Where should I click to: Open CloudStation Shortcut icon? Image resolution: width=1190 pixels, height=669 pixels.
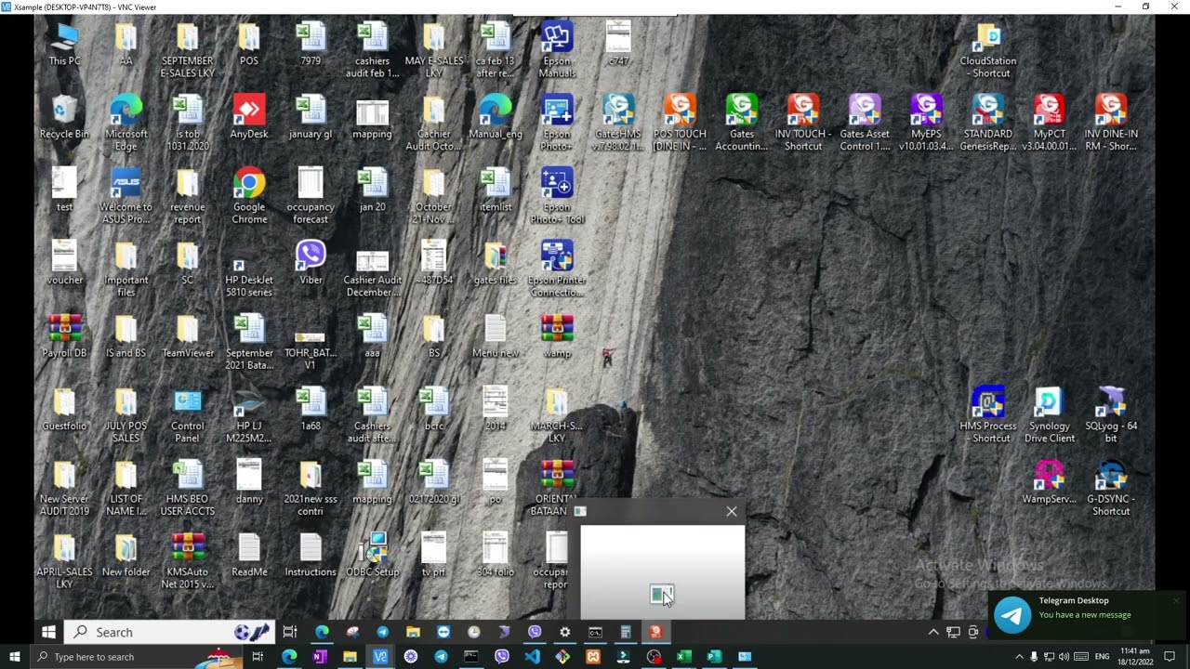click(x=987, y=50)
